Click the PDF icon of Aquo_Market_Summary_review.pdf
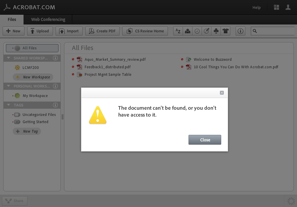This screenshot has height=207, width=297. [79, 59]
